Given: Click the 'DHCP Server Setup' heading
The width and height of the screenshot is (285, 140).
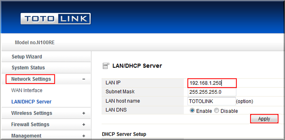Looking at the screenshot, I should [x=124, y=134].
